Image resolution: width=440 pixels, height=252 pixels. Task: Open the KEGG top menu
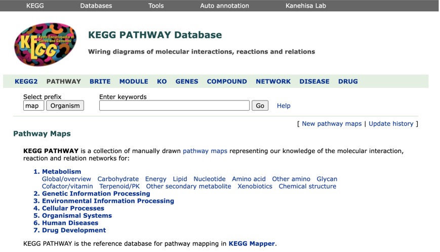click(35, 6)
